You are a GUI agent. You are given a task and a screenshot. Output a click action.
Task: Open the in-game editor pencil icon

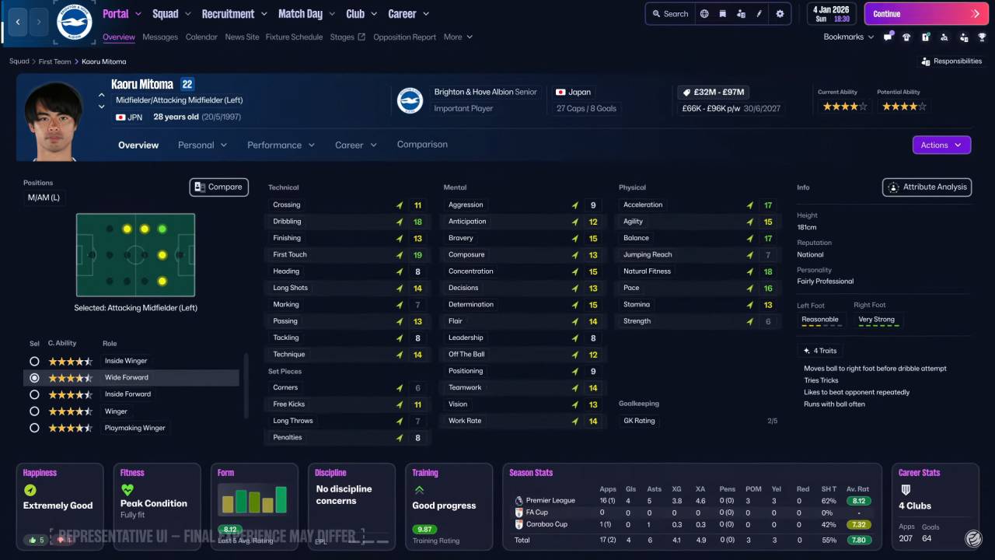pos(759,13)
